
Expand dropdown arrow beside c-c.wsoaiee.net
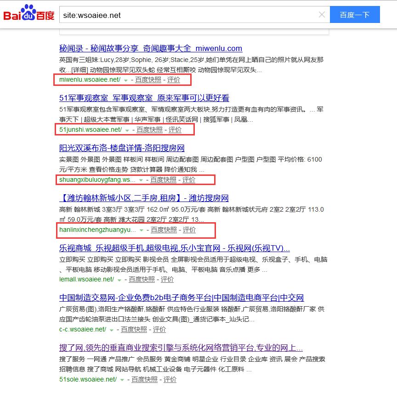click(112, 330)
